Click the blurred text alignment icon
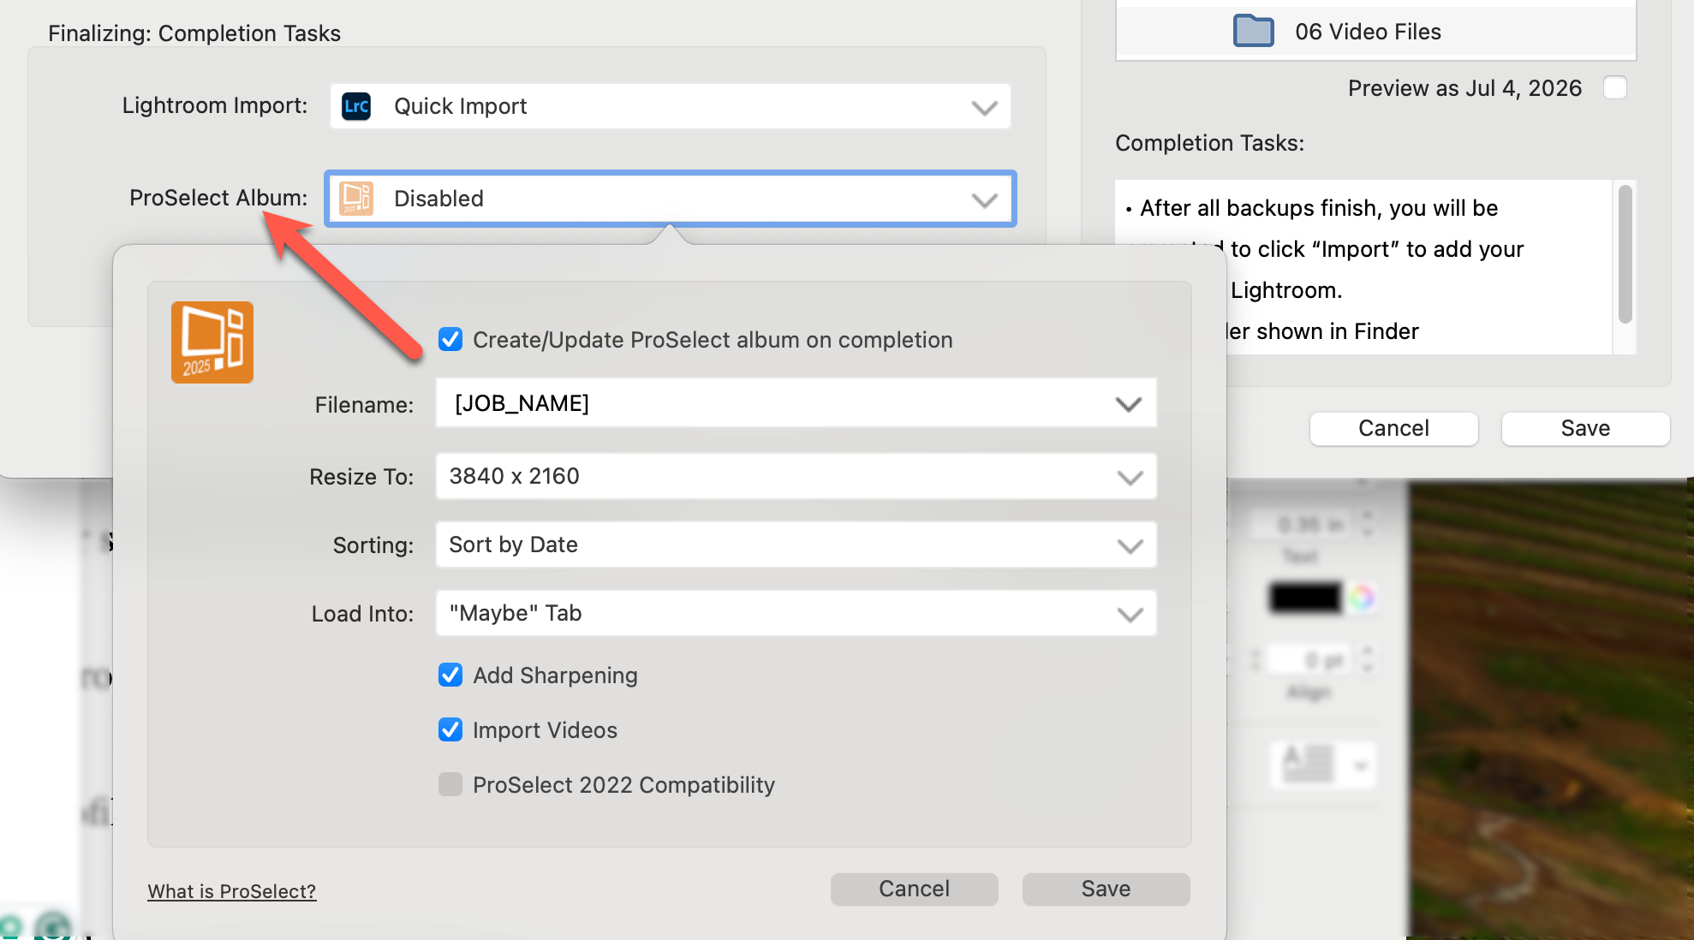1694x940 pixels. 1308,763
